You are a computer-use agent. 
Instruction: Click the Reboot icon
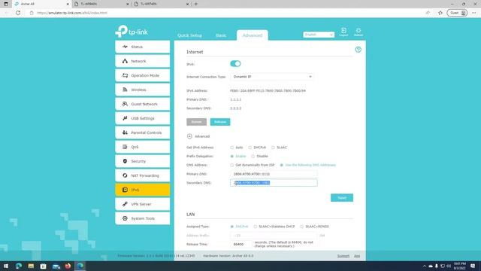(358, 32)
